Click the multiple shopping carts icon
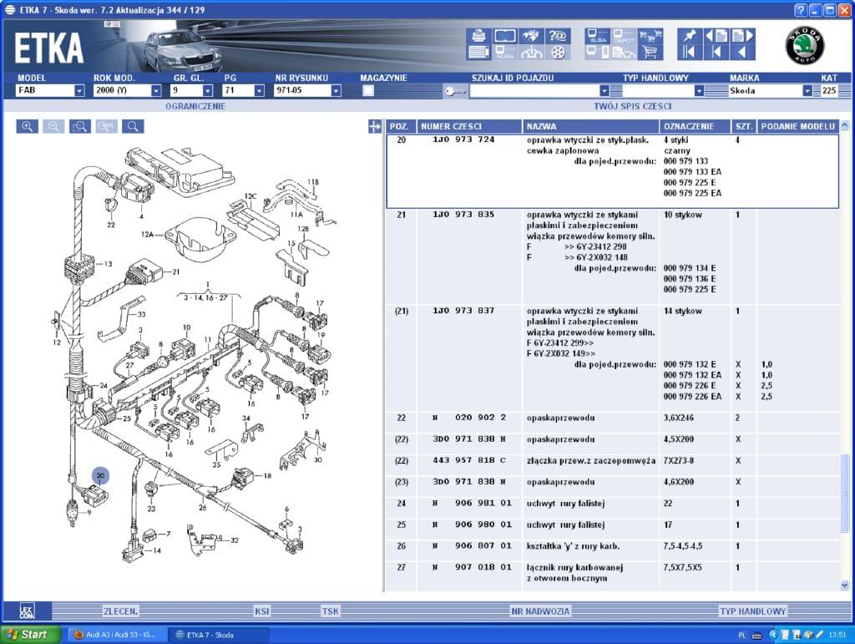This screenshot has width=855, height=644. [x=650, y=36]
